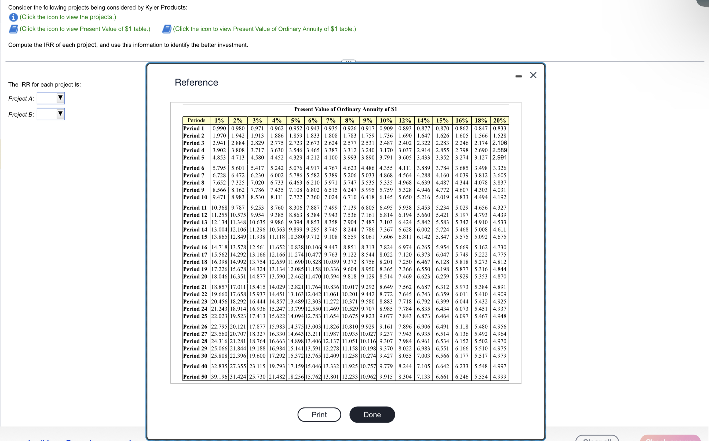Click 'view Present Value of $1 table' link
The width and height of the screenshot is (709, 441).
coord(85,29)
